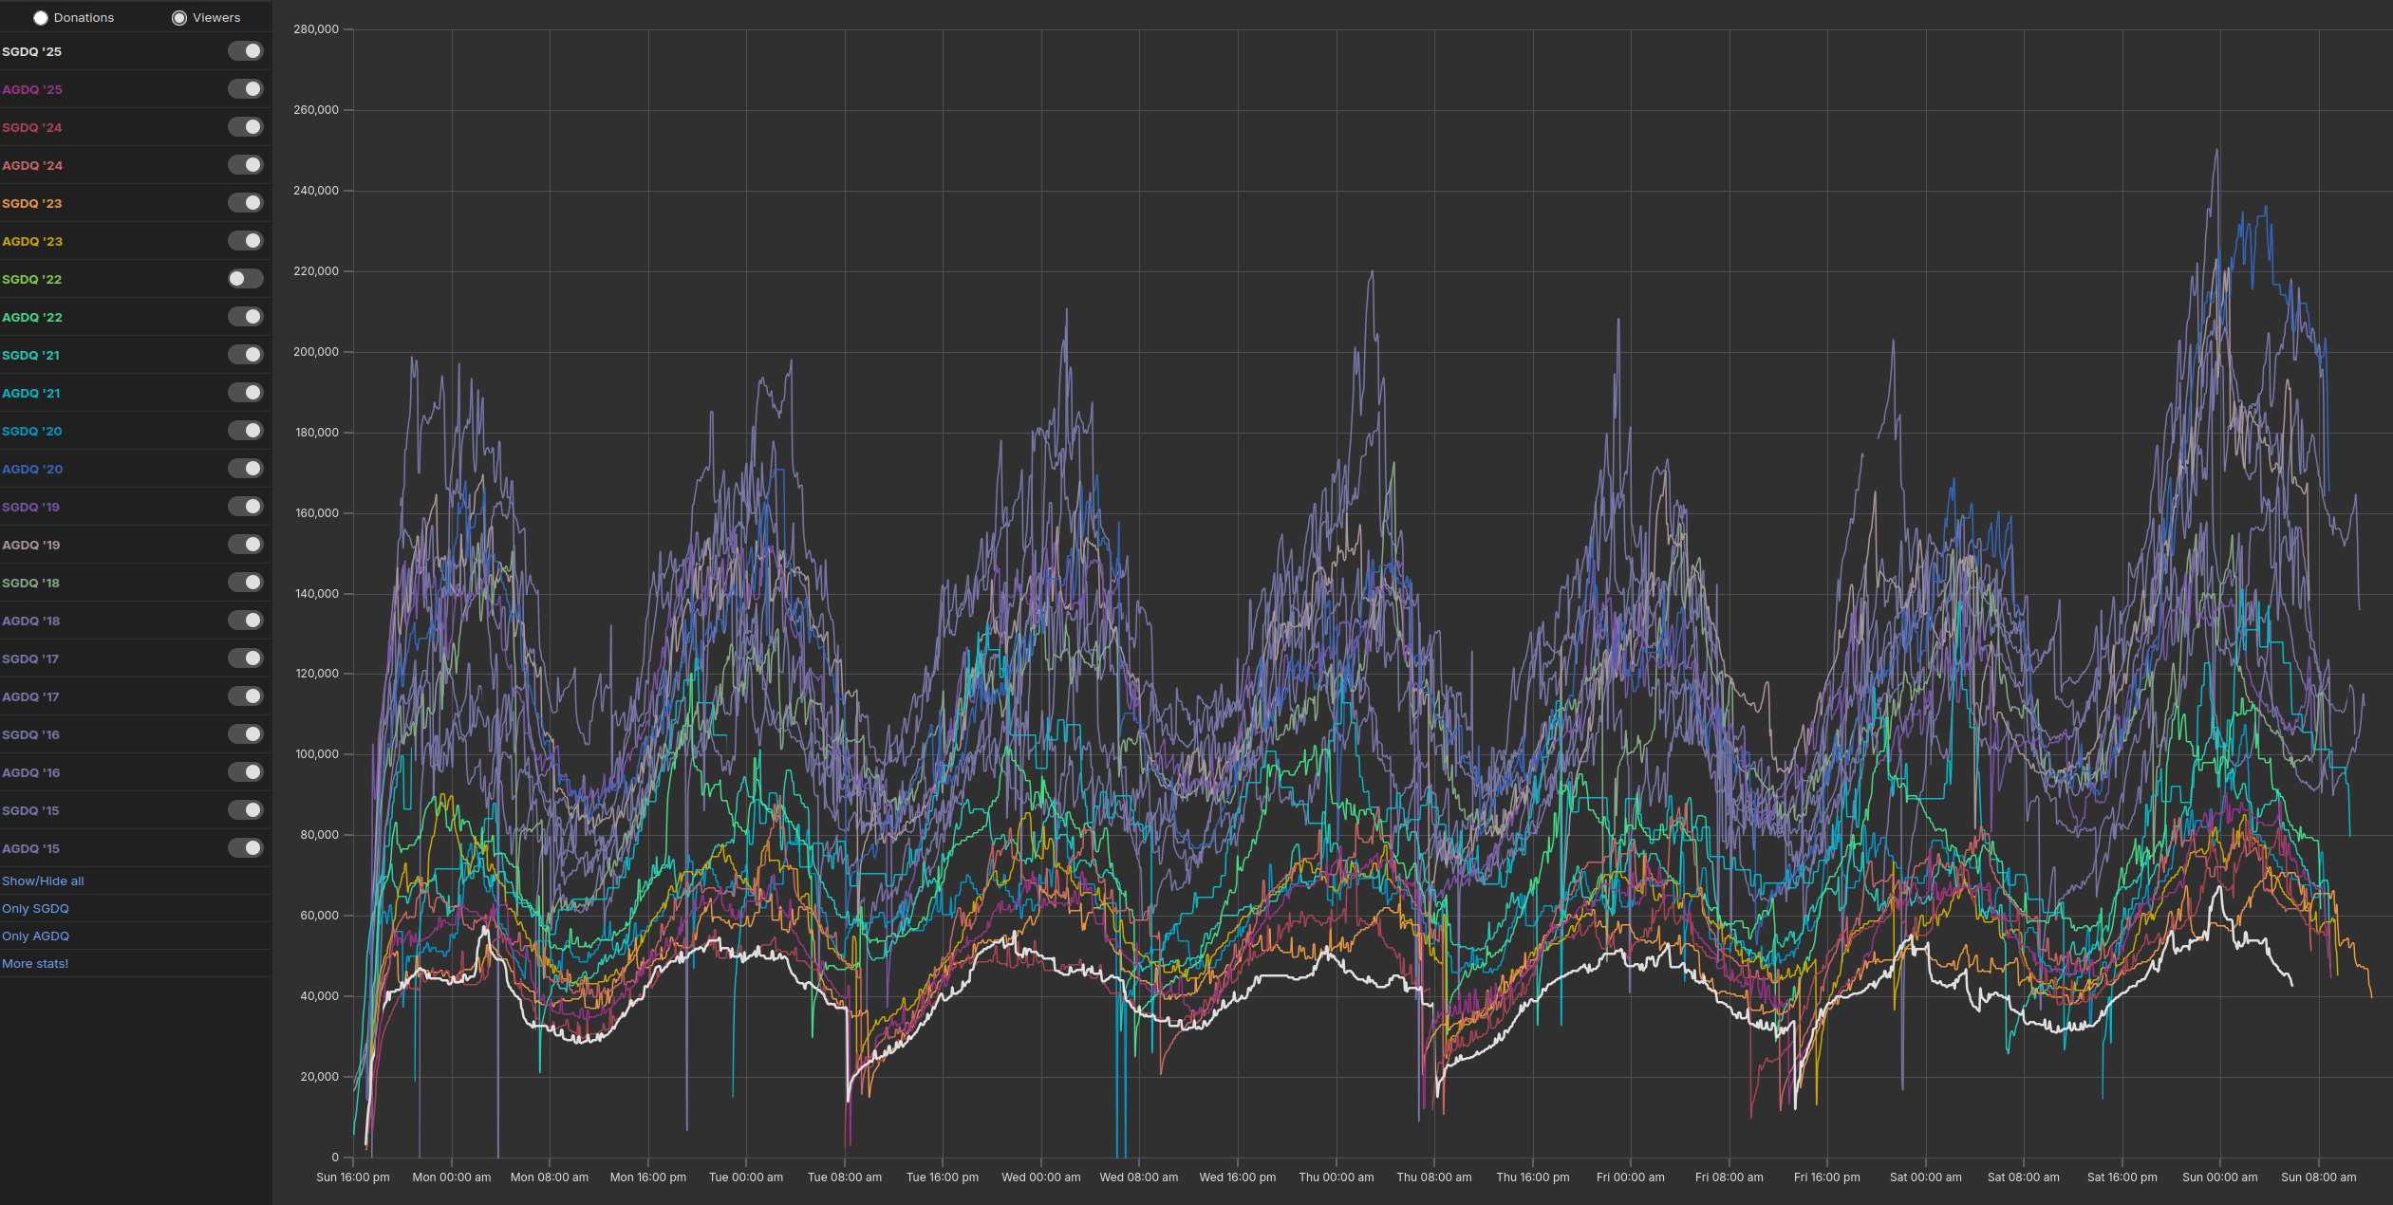Viewport: 2393px width, 1205px height.
Task: Click the 280,000 y-axis label
Action: [315, 29]
